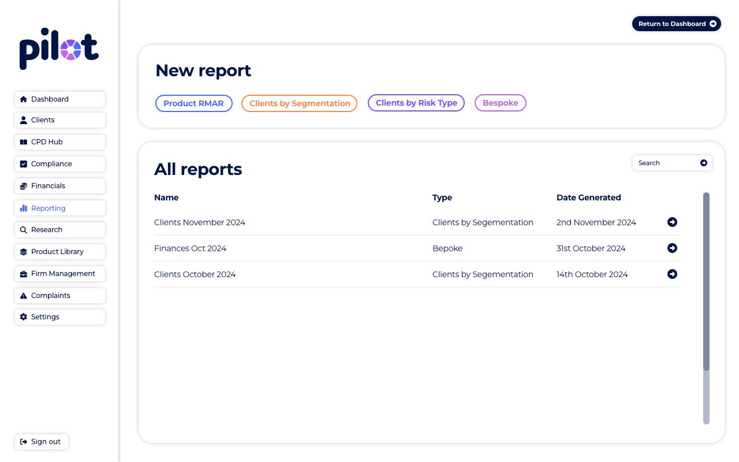
Task: Open Research from the sidebar
Action: (60, 230)
